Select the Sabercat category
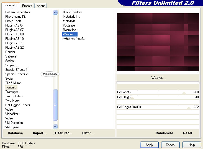This screenshot has height=149, width=203. click(x=11, y=56)
